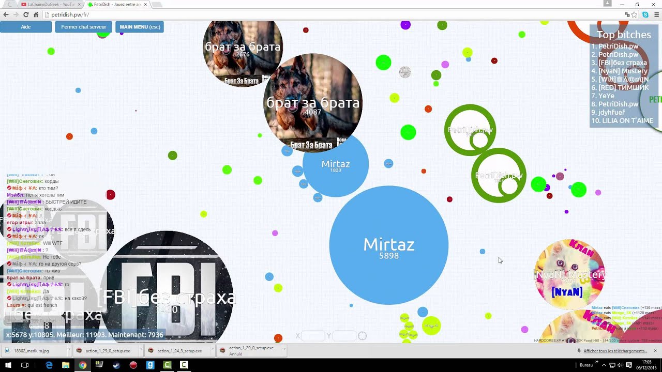Click leaderboard entry 10 LILIA ON T'AIME
Screen dimensions: 662x372
click(622, 120)
